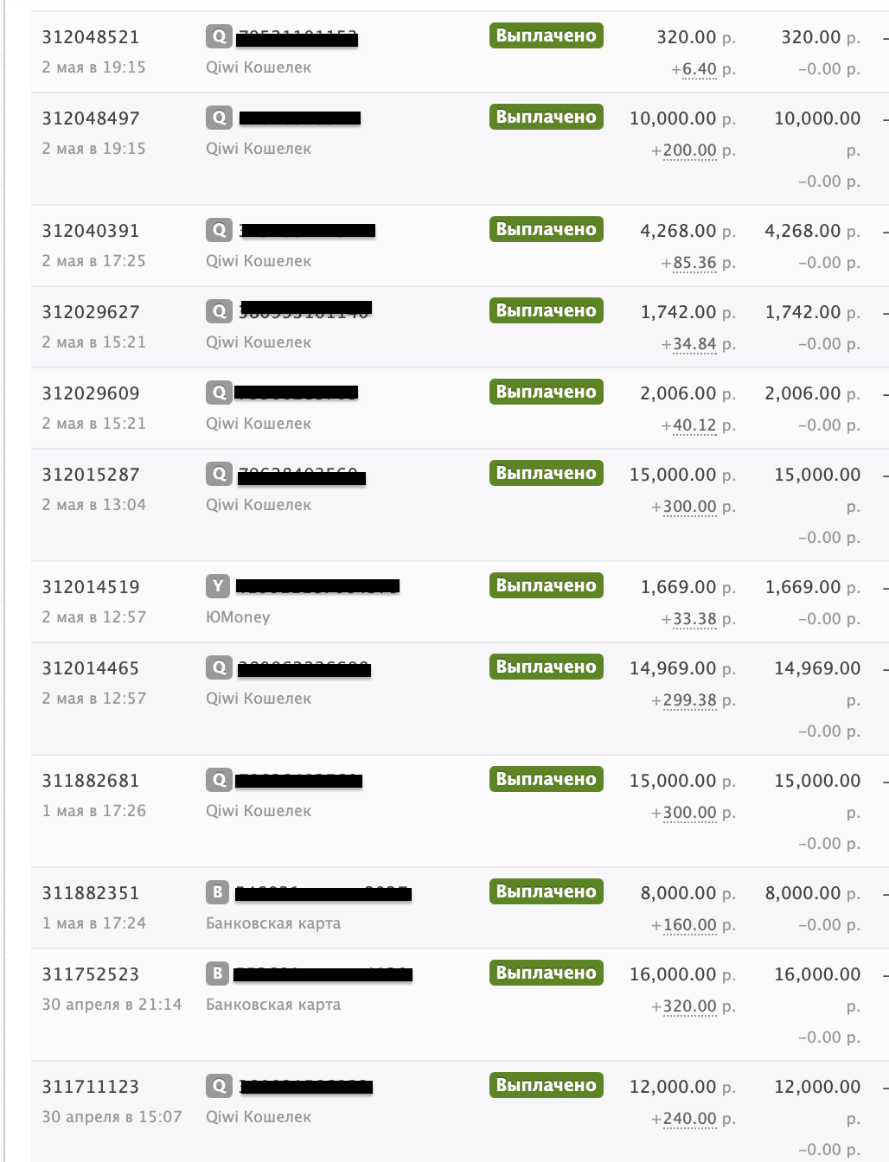Select payout ID 312014519
This screenshot has height=1162, width=889.
[91, 587]
